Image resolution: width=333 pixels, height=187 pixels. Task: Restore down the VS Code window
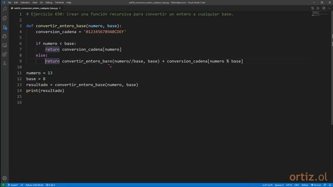coord(322,3)
